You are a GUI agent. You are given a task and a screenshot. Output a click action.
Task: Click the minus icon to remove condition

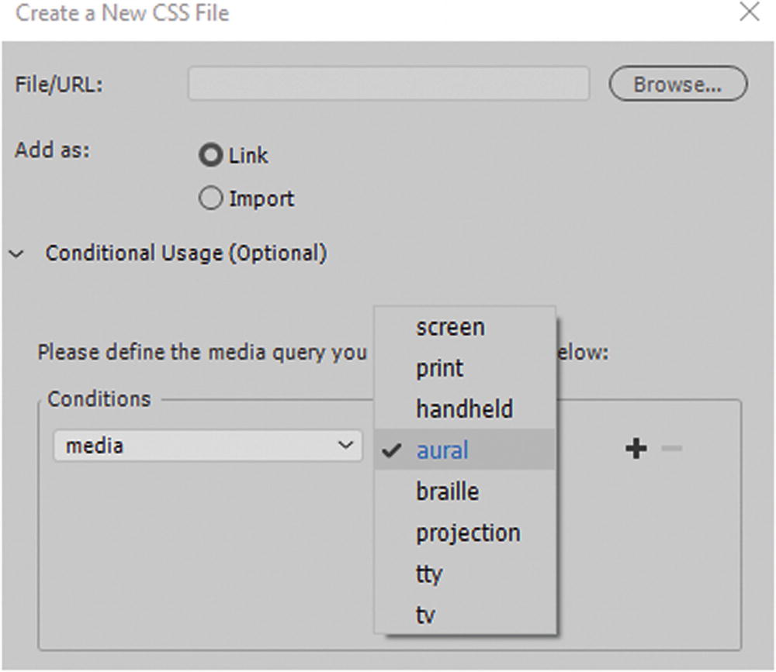tap(672, 448)
